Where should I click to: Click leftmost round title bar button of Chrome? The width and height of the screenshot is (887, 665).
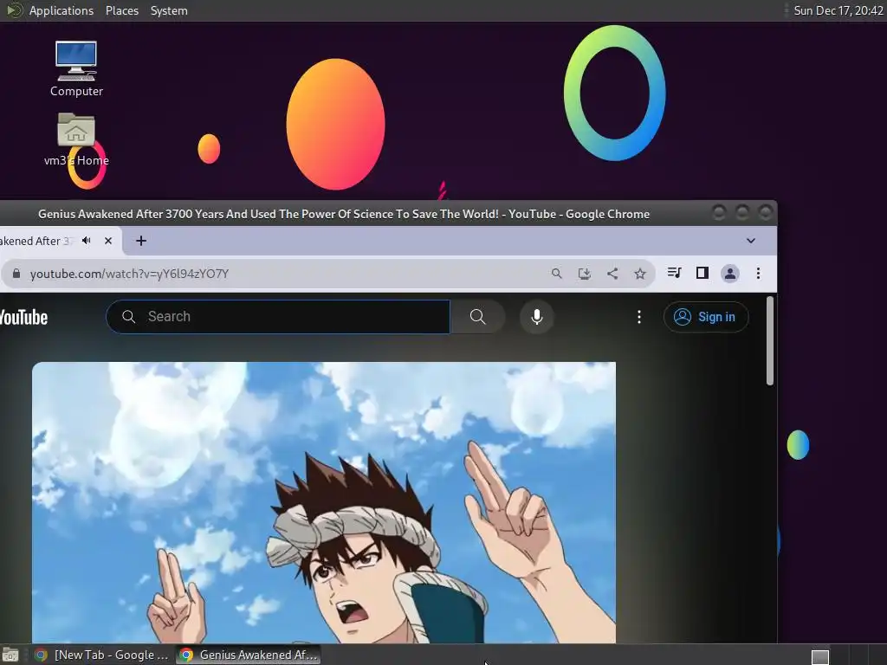tap(718, 213)
